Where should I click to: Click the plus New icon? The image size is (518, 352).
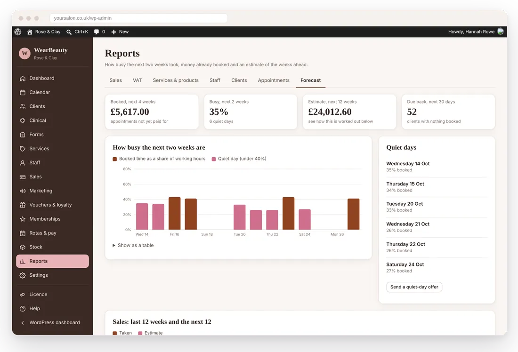(113, 32)
